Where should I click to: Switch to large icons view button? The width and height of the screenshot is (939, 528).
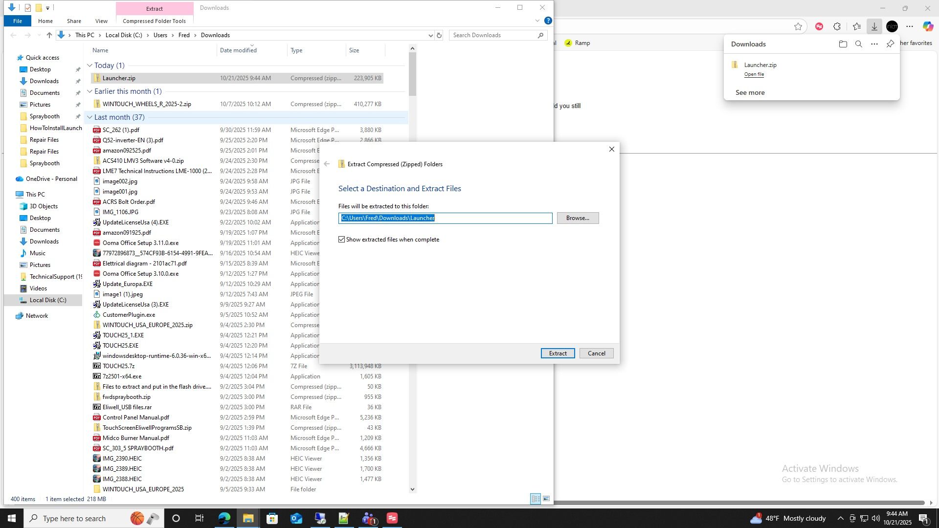546,499
